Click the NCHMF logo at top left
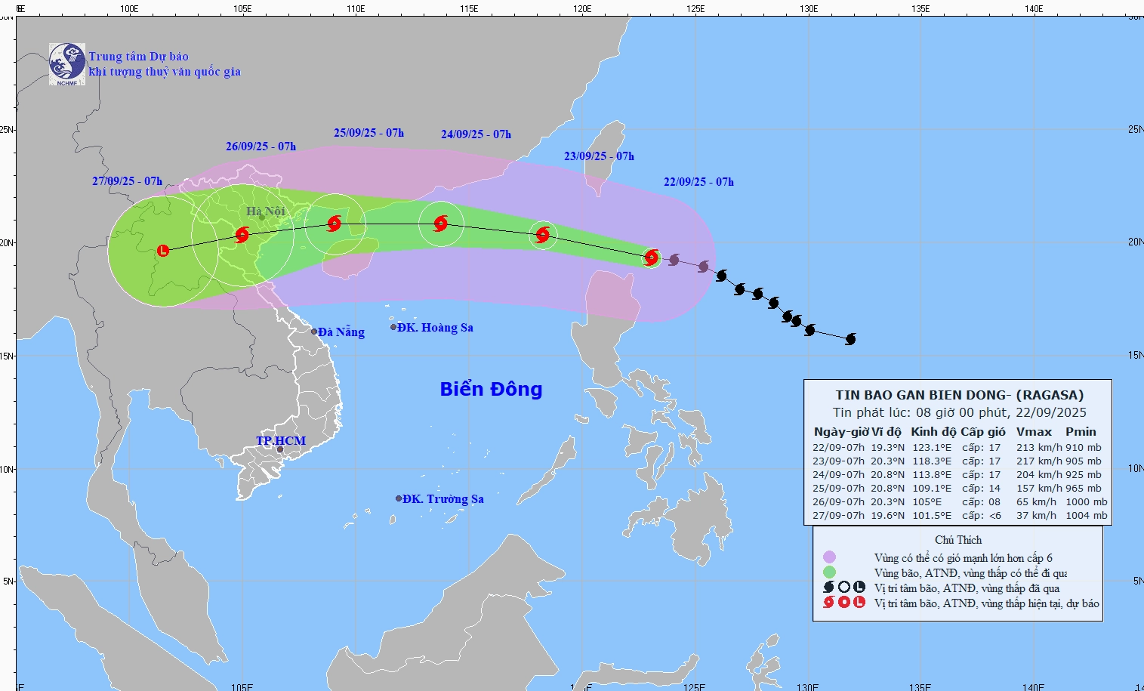 click(67, 63)
